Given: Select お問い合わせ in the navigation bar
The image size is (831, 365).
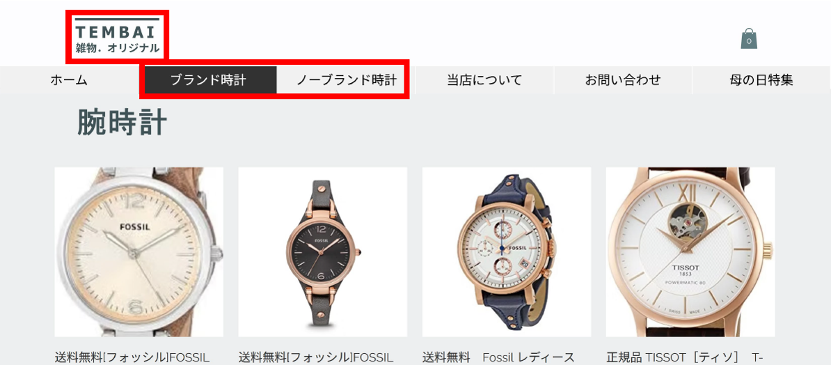Looking at the screenshot, I should pyautogui.click(x=623, y=80).
